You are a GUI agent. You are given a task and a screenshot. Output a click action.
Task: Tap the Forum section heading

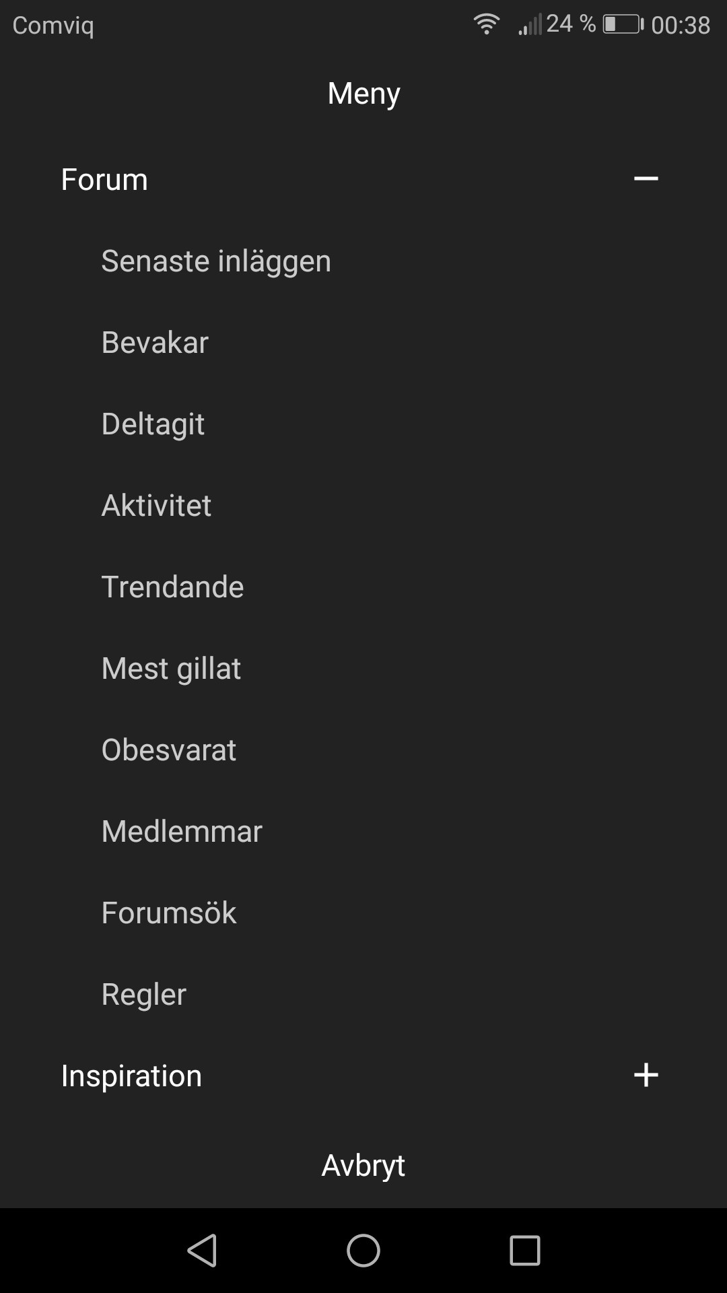pyautogui.click(x=104, y=180)
